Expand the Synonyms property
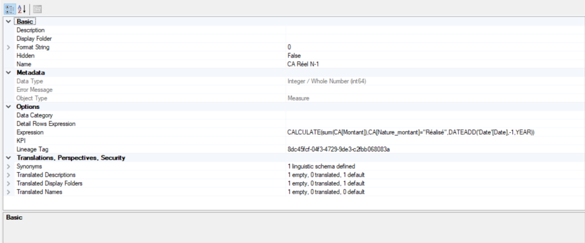 point(9,167)
